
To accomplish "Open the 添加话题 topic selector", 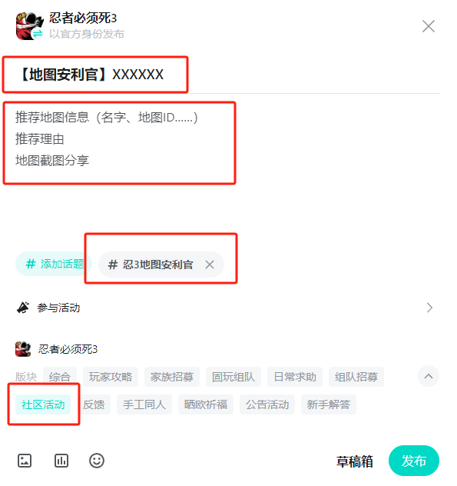I will click(54, 264).
